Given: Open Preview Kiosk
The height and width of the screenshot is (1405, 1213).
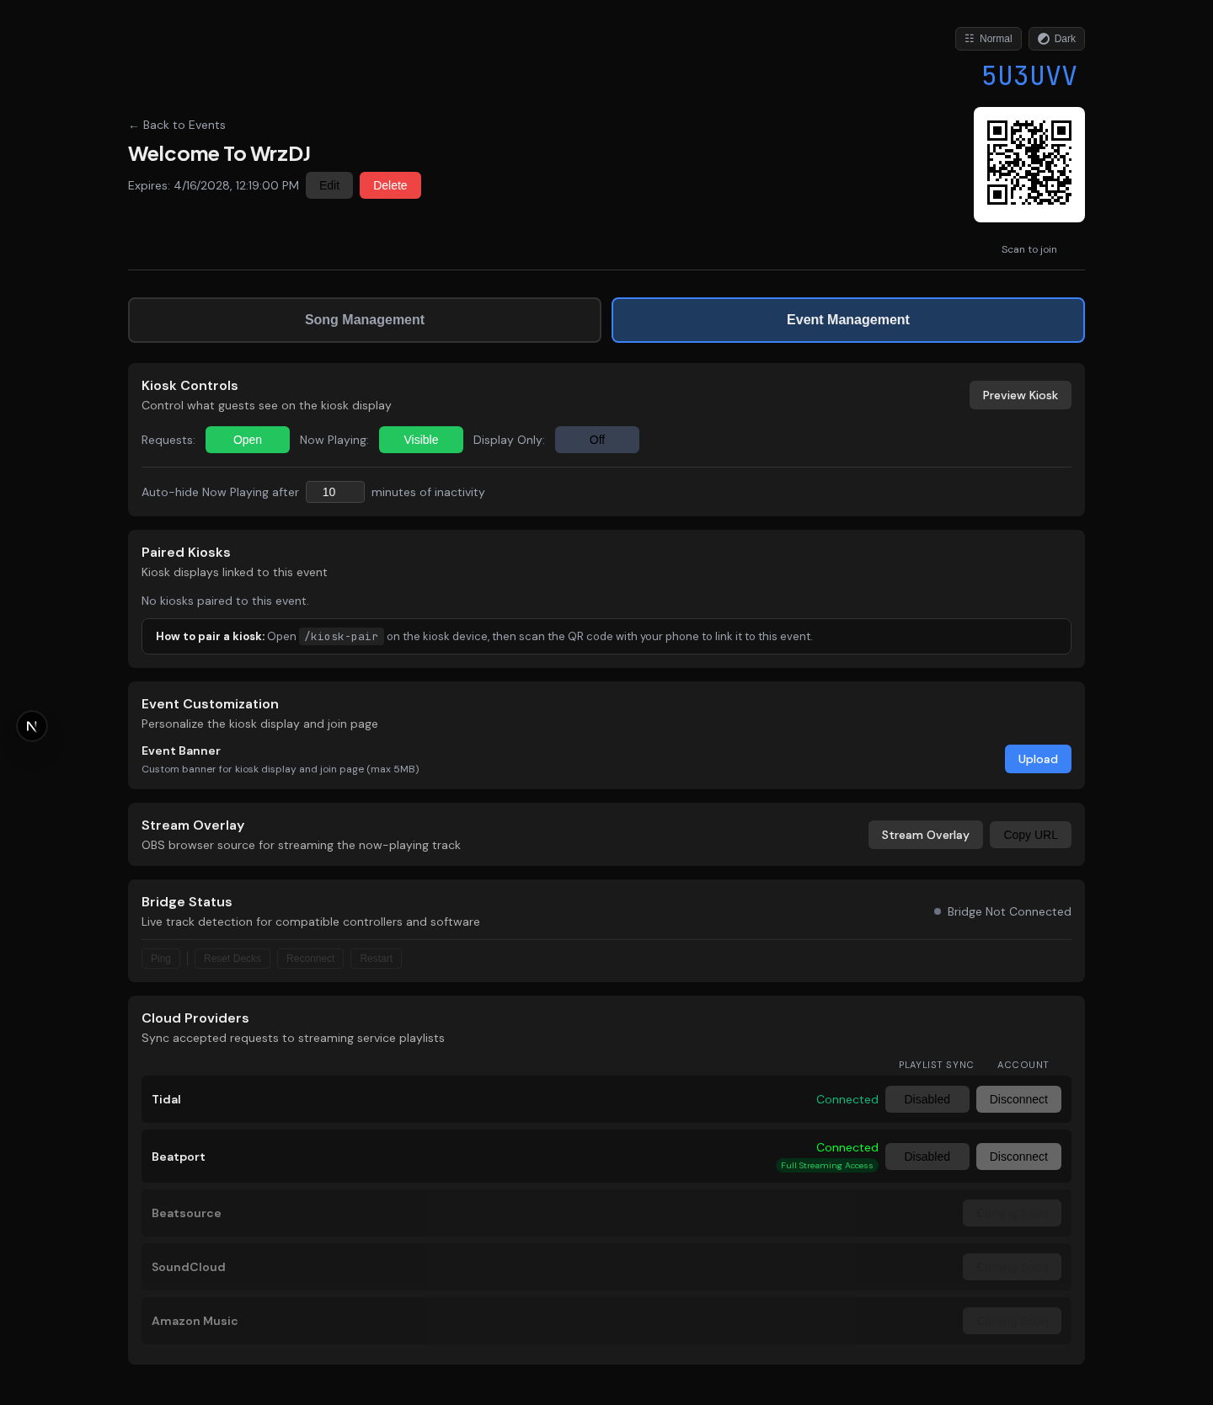Looking at the screenshot, I should (x=1020, y=395).
